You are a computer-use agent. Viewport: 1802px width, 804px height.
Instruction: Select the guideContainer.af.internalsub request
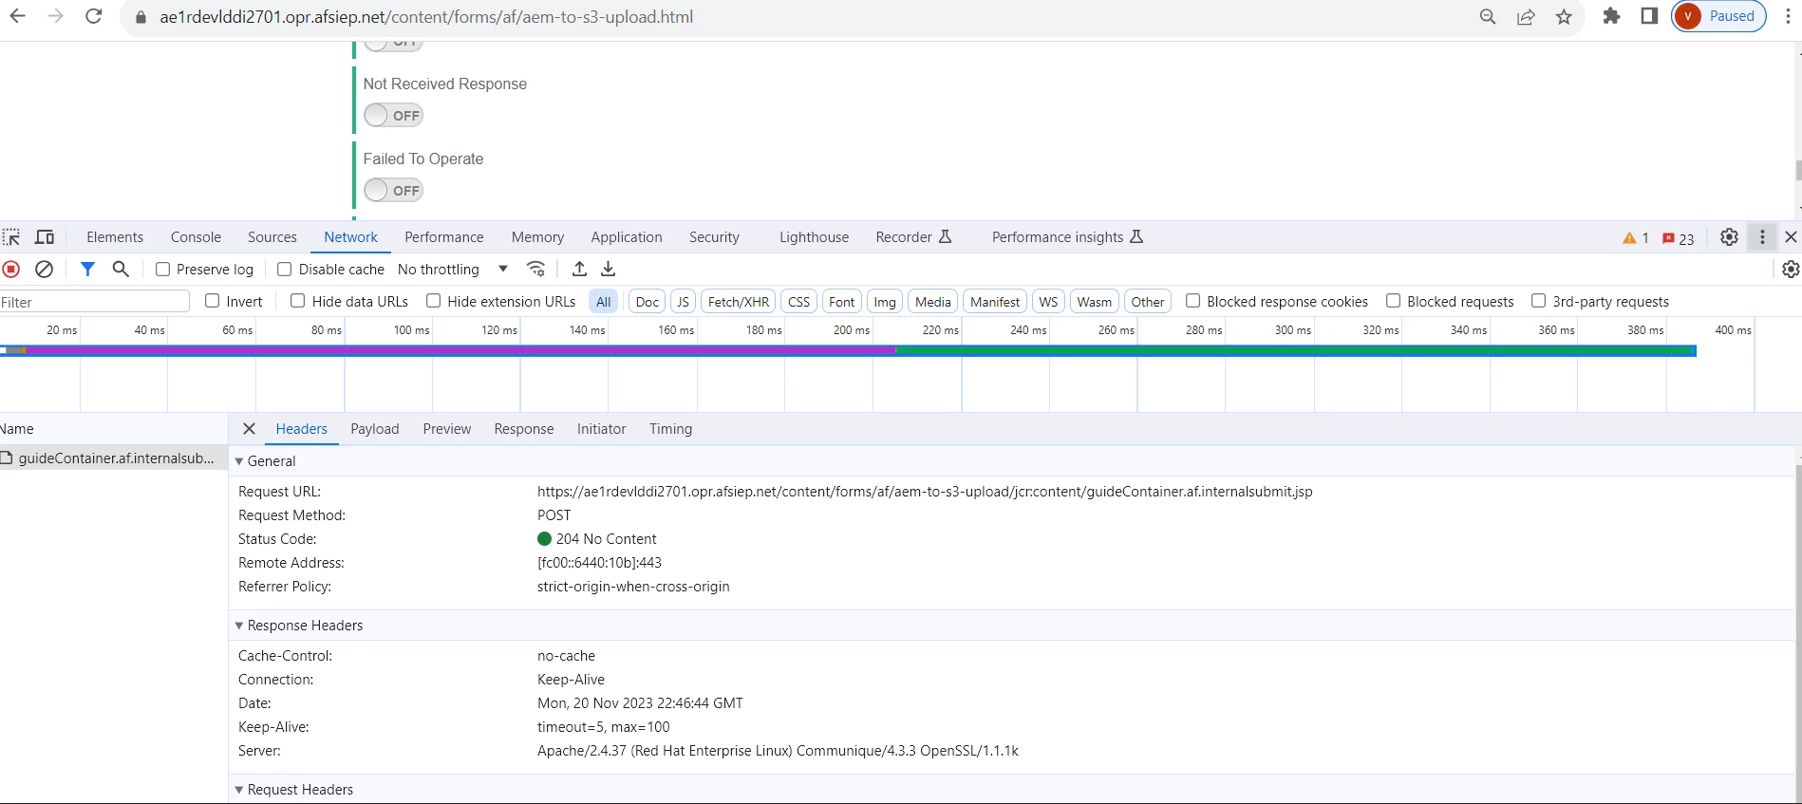coord(113,458)
